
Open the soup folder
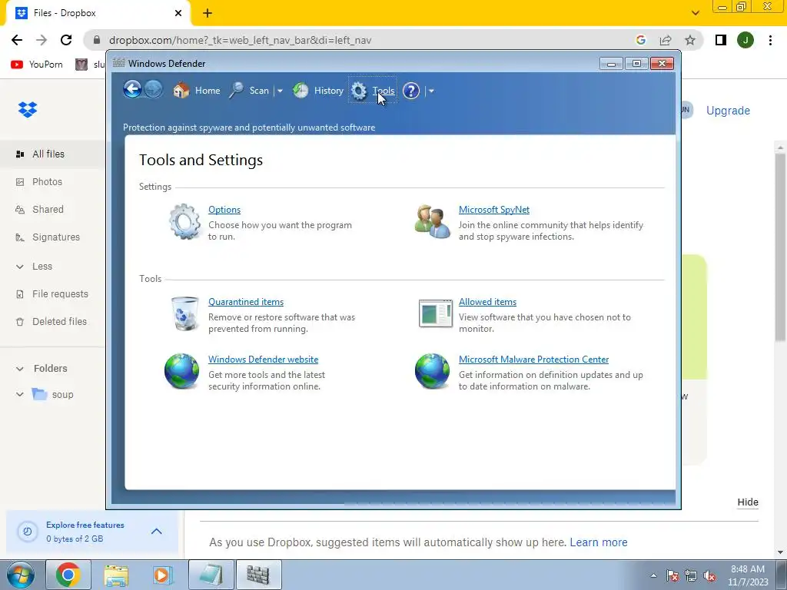pyautogui.click(x=53, y=394)
